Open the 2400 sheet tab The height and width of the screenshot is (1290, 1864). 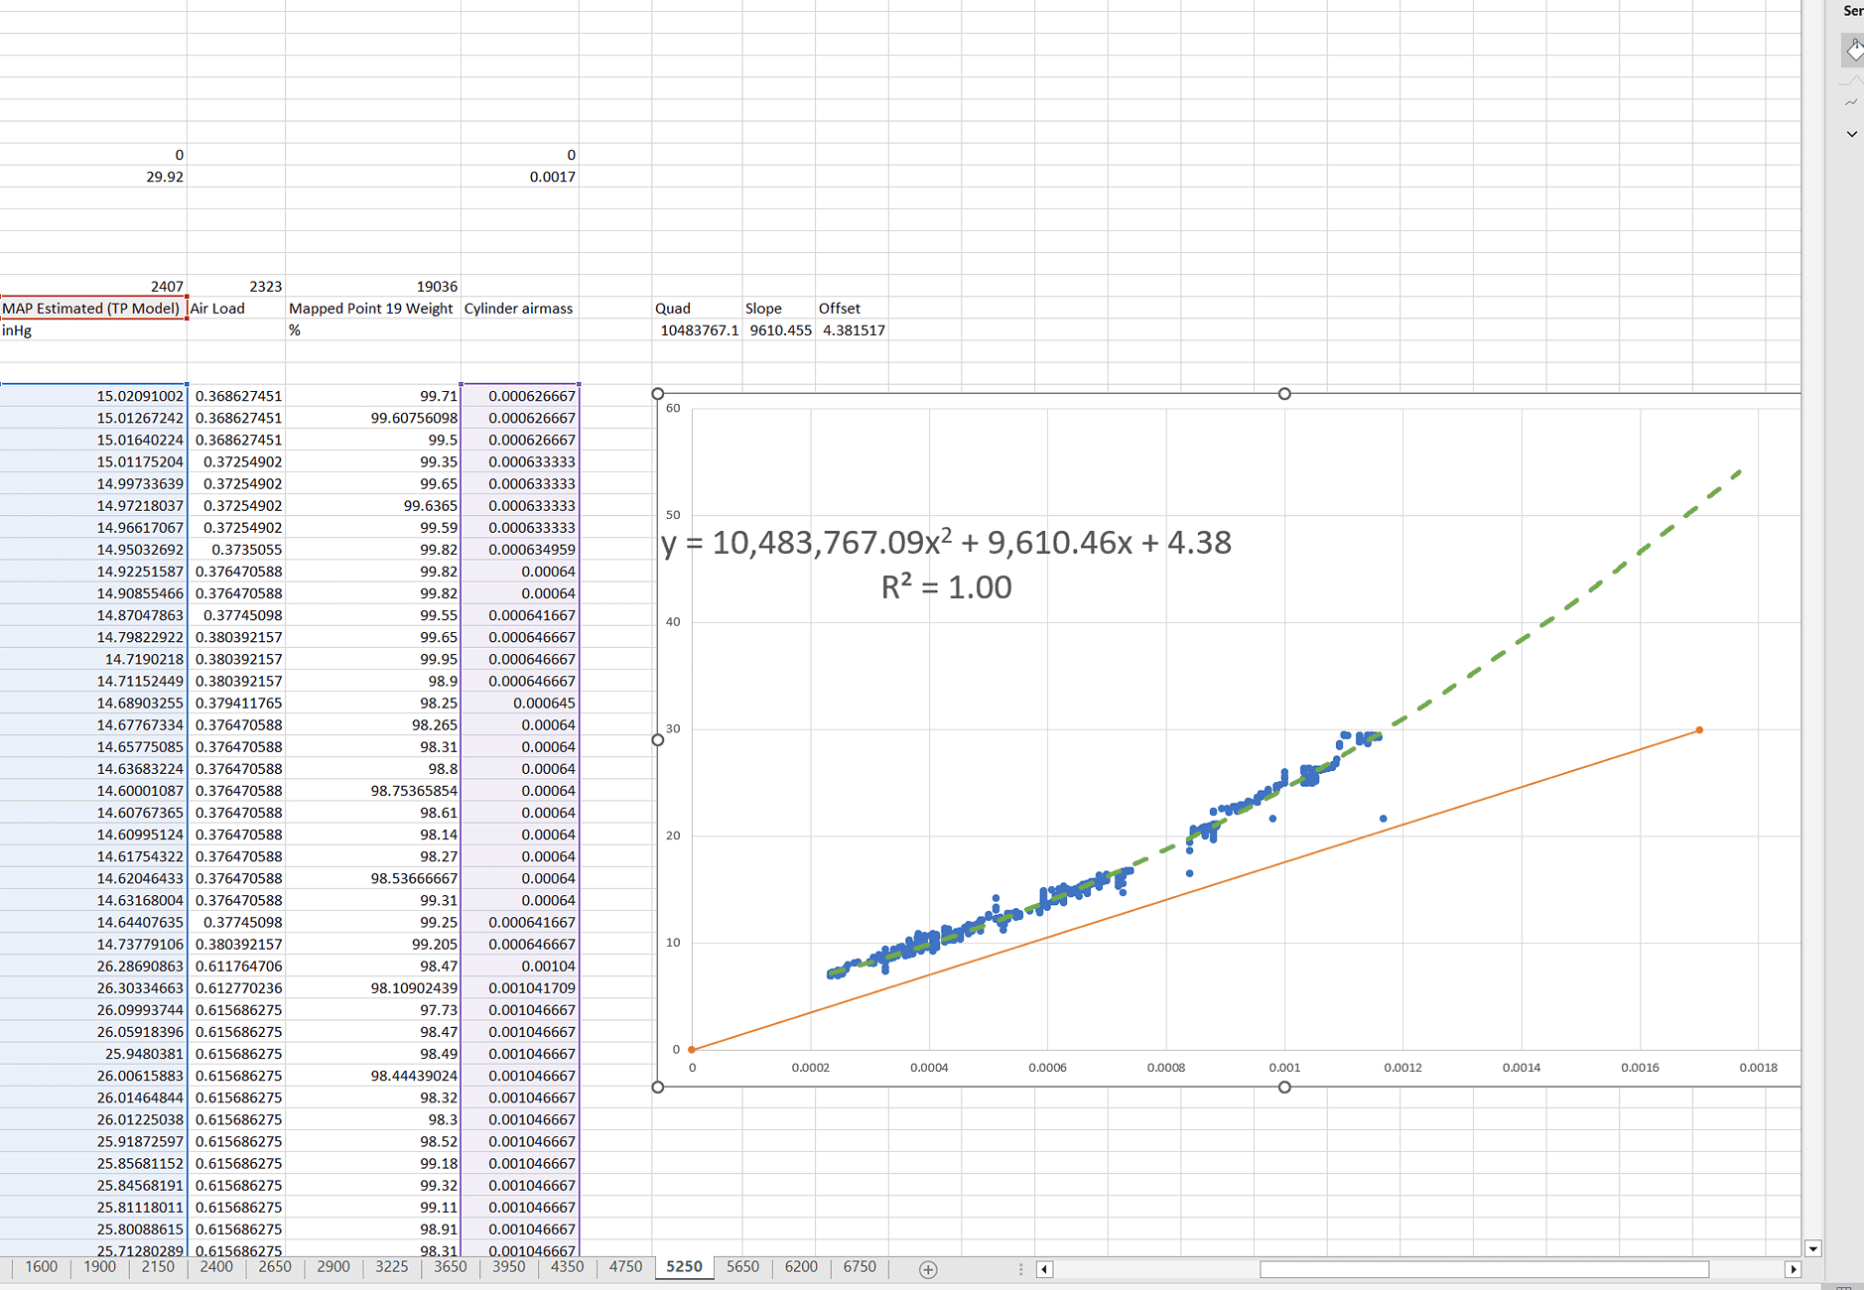(x=216, y=1267)
